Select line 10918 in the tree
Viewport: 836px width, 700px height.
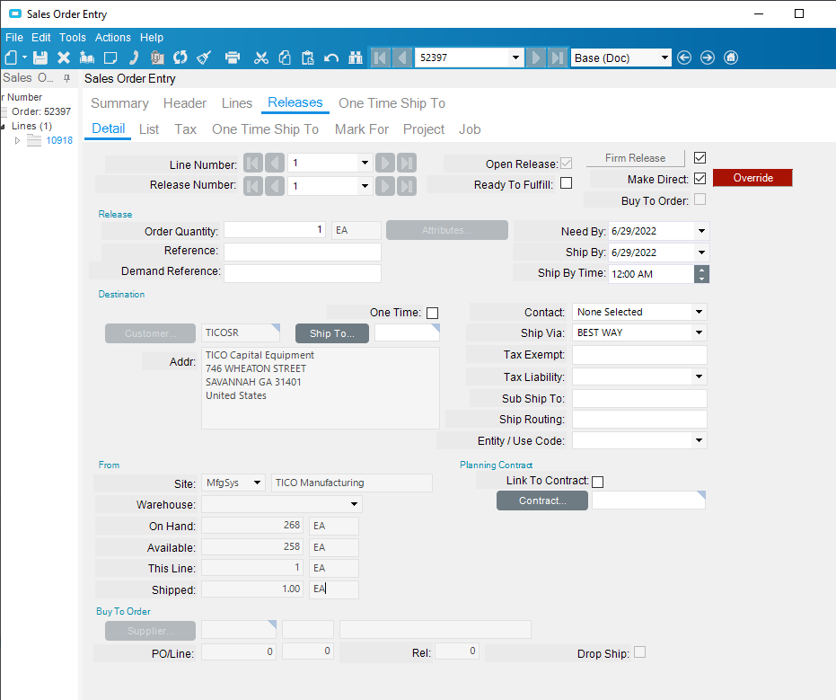tap(59, 140)
